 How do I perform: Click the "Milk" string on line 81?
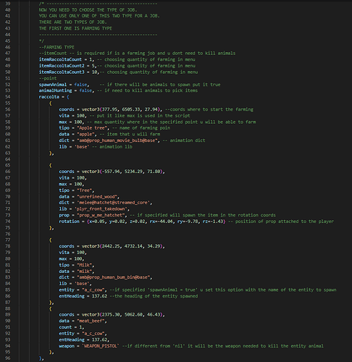[x=84, y=265]
